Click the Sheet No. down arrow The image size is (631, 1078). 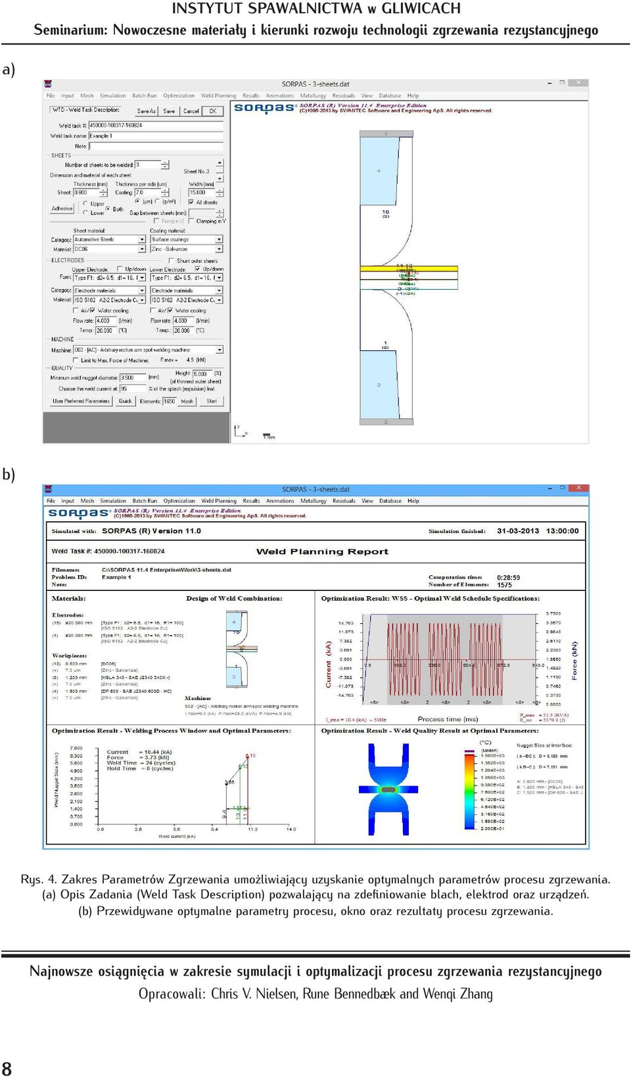pyautogui.click(x=220, y=178)
